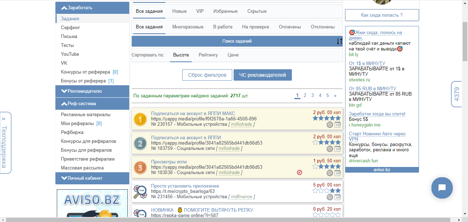Click the Сброс фильтров button
Viewport: 468px width, 222px height.
click(207, 75)
